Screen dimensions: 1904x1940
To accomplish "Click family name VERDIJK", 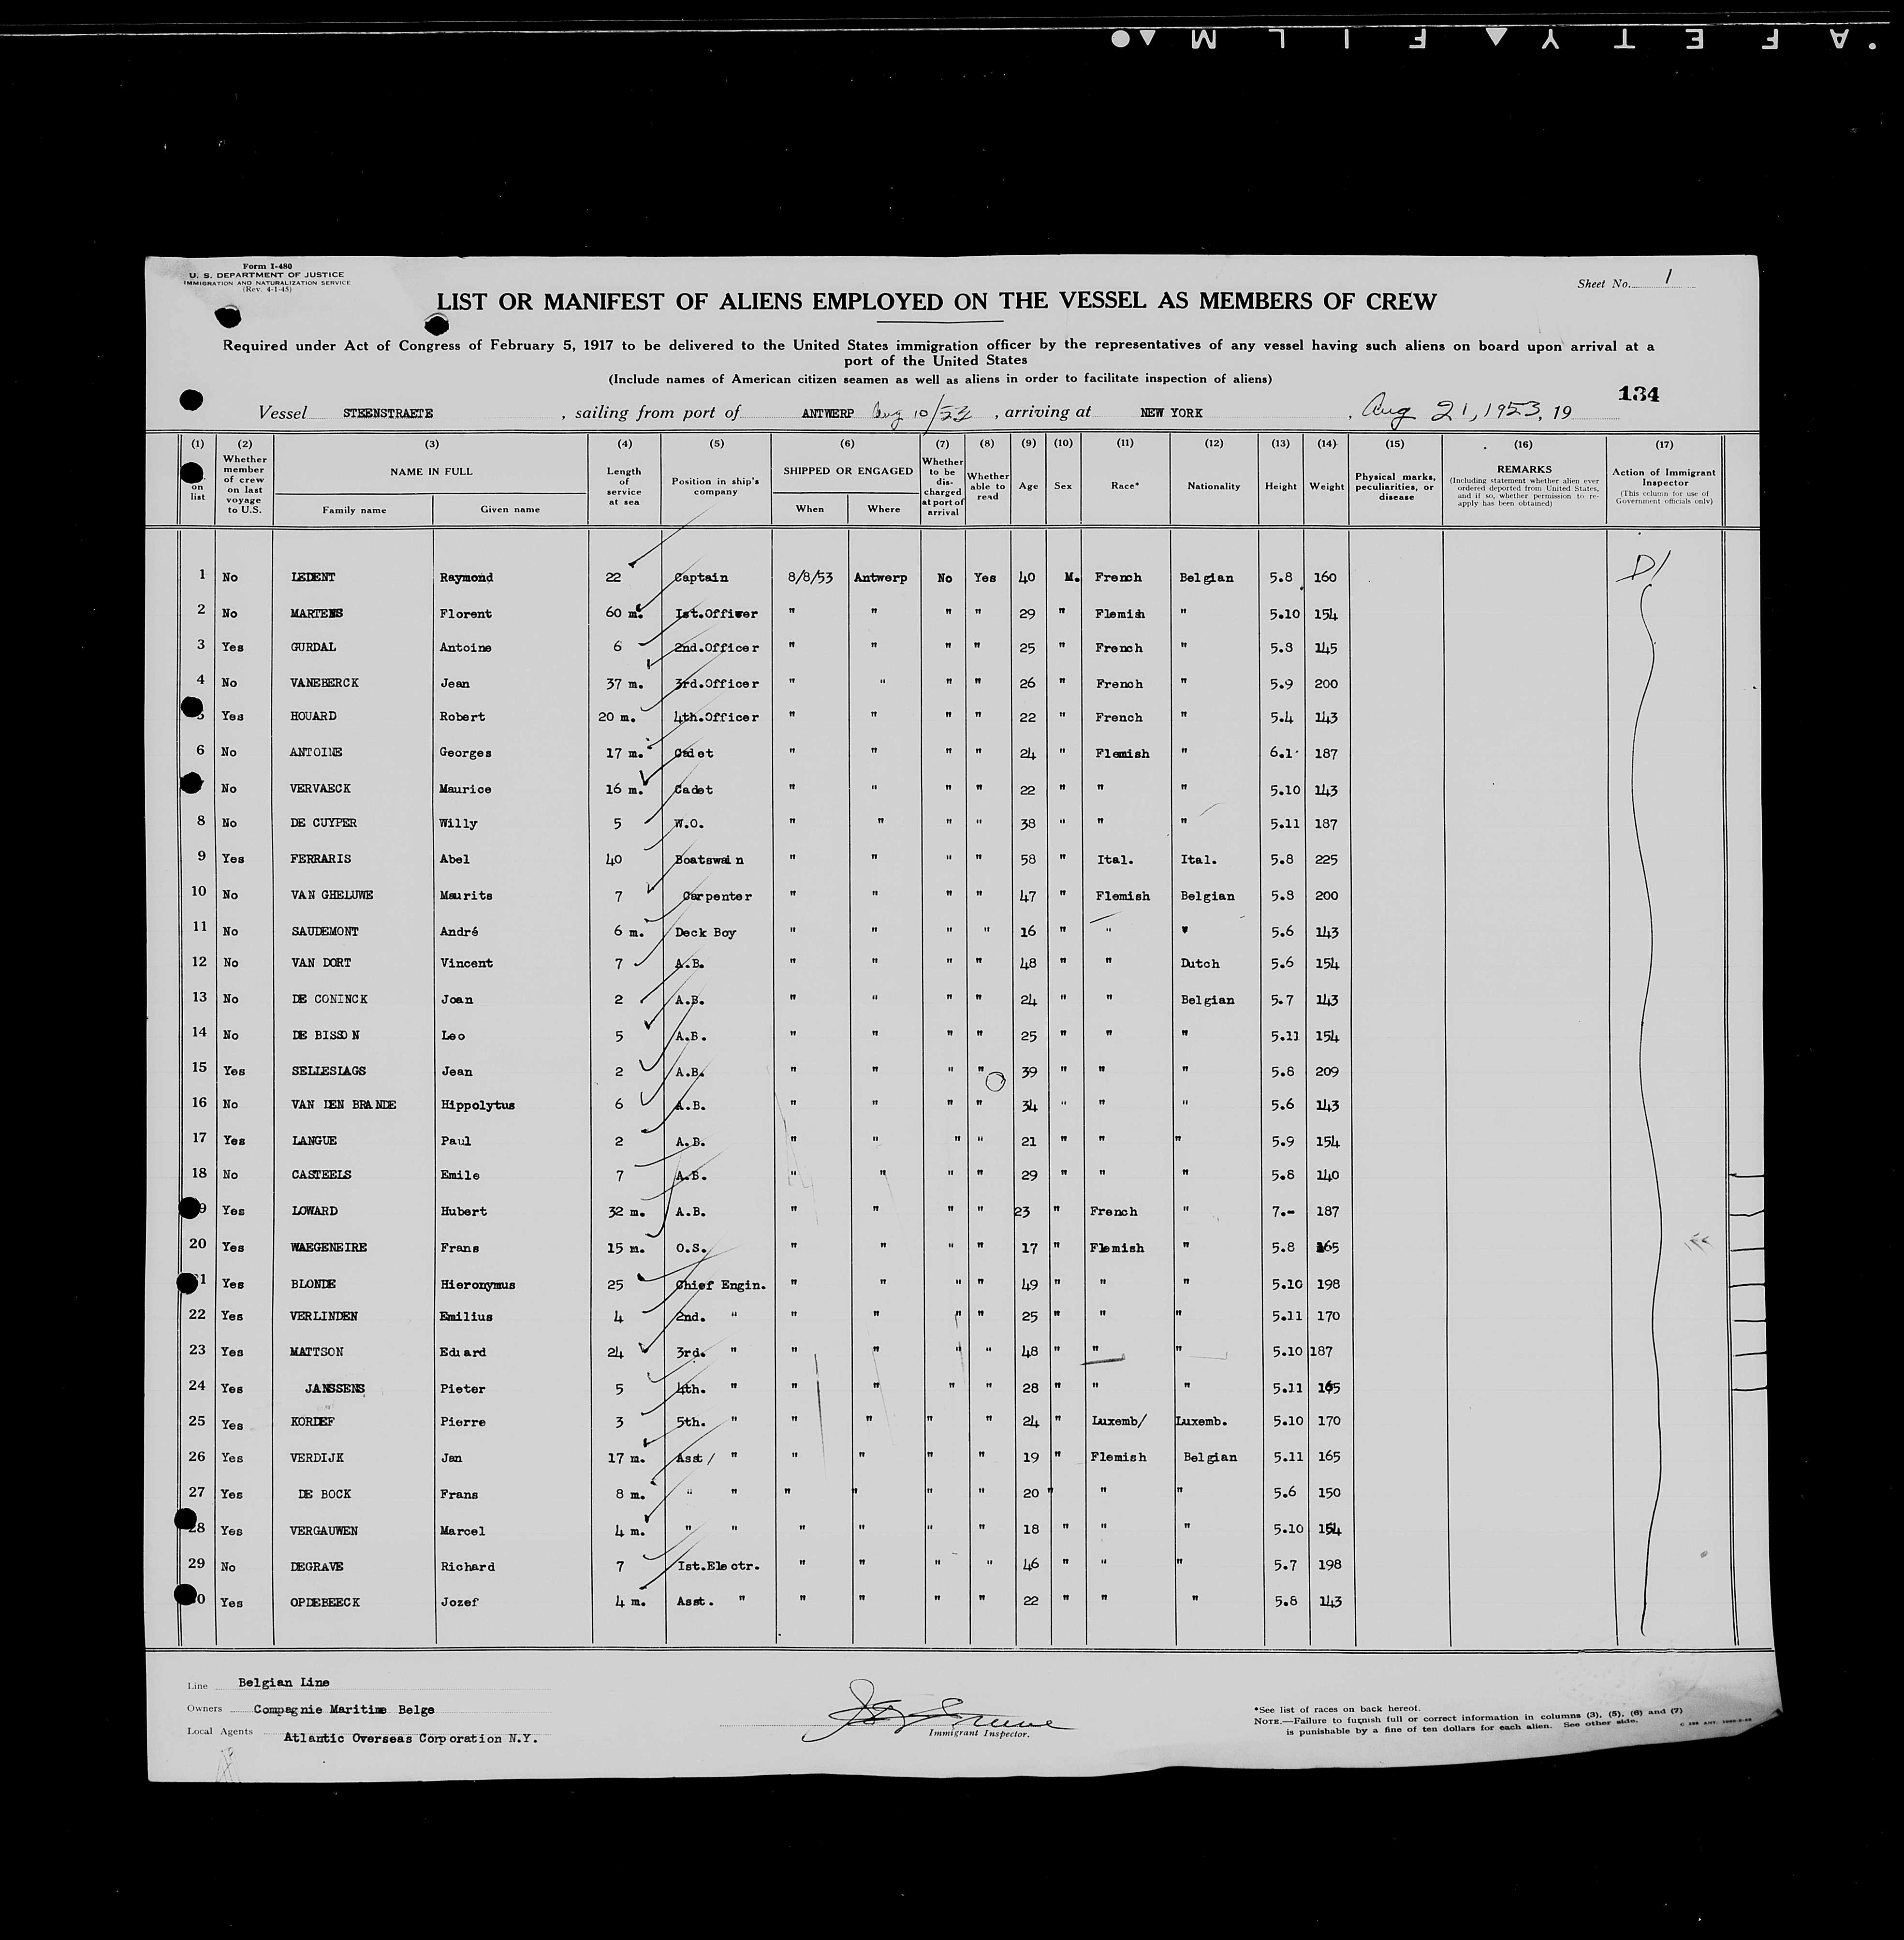I will 316,1457.
